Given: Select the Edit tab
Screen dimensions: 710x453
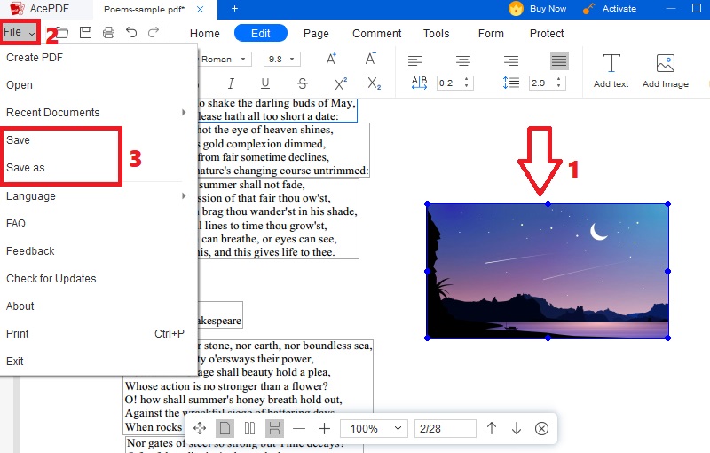Looking at the screenshot, I should 261,34.
